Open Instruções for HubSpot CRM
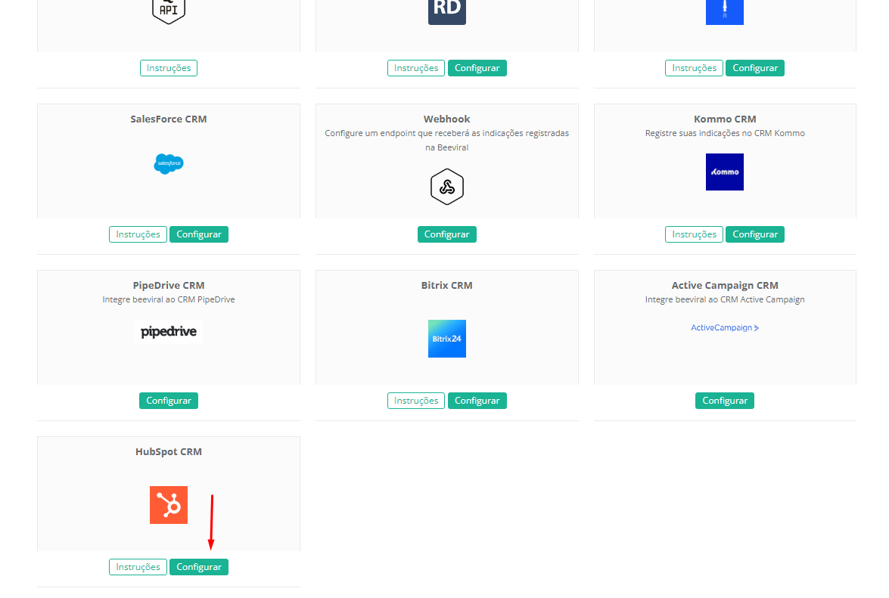Screen dimensions: 889x598 point(138,568)
